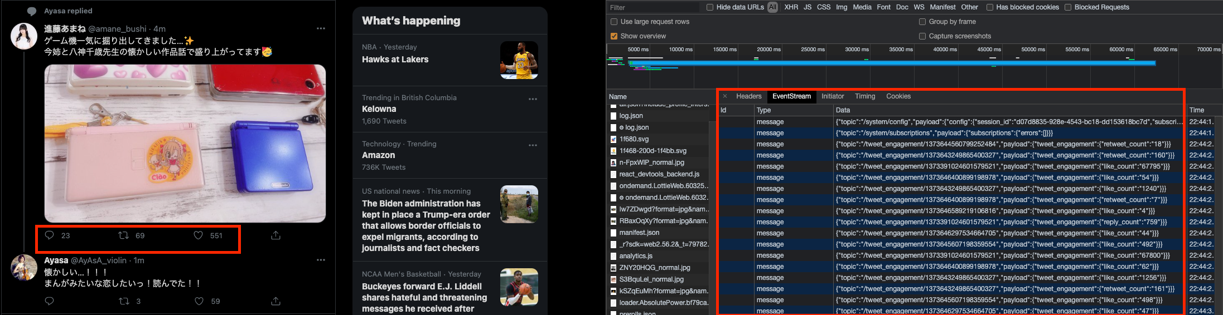
Task: Click retweet icon showing 69
Action: (x=124, y=235)
